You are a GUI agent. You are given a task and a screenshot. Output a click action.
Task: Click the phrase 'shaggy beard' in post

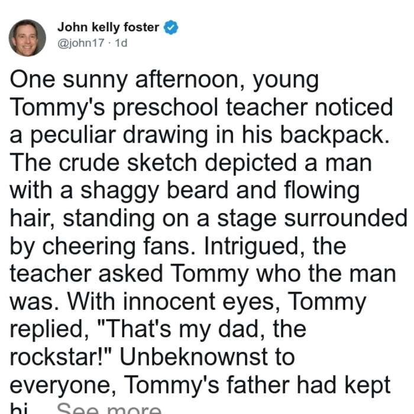pos(154,191)
